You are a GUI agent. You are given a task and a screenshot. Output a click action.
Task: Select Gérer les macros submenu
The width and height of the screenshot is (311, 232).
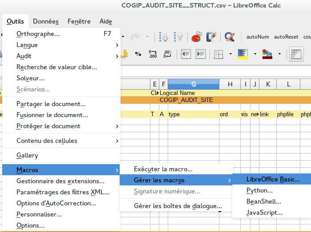(x=176, y=180)
